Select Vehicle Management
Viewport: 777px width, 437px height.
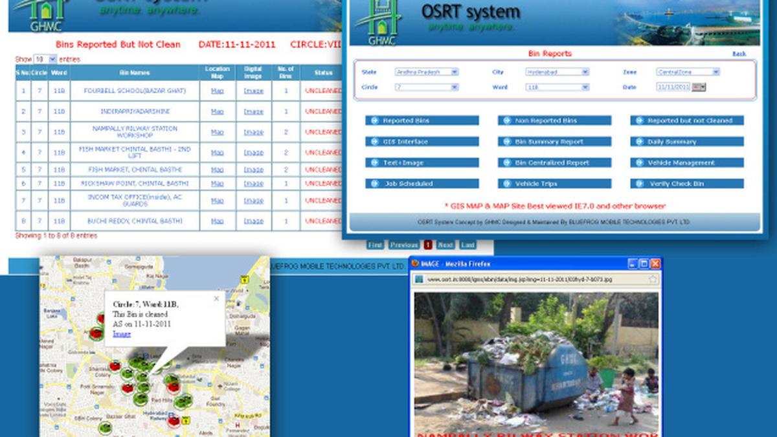[687, 163]
